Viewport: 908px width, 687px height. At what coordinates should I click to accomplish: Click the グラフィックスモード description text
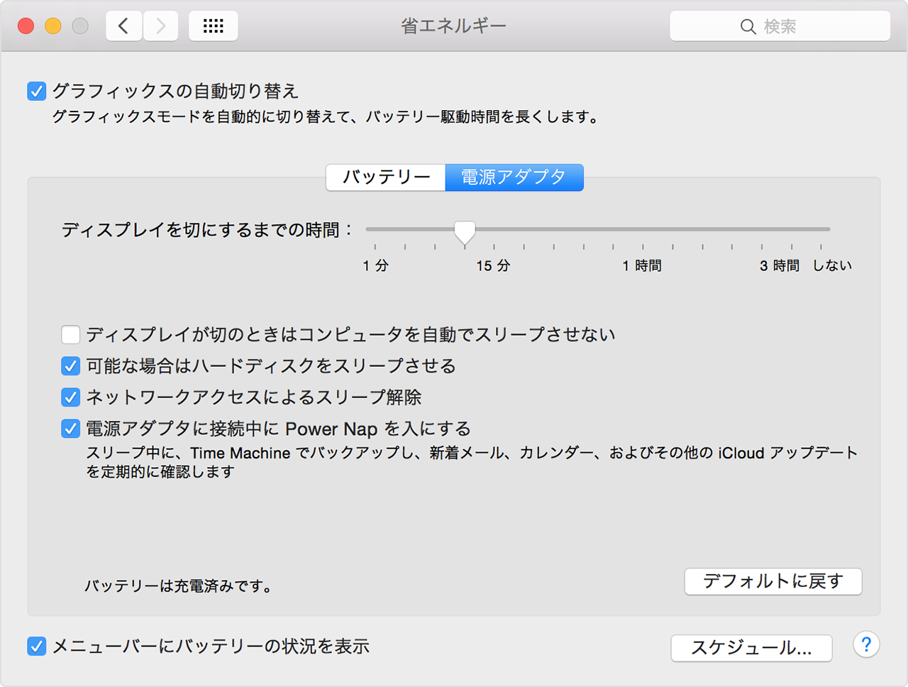point(326,117)
